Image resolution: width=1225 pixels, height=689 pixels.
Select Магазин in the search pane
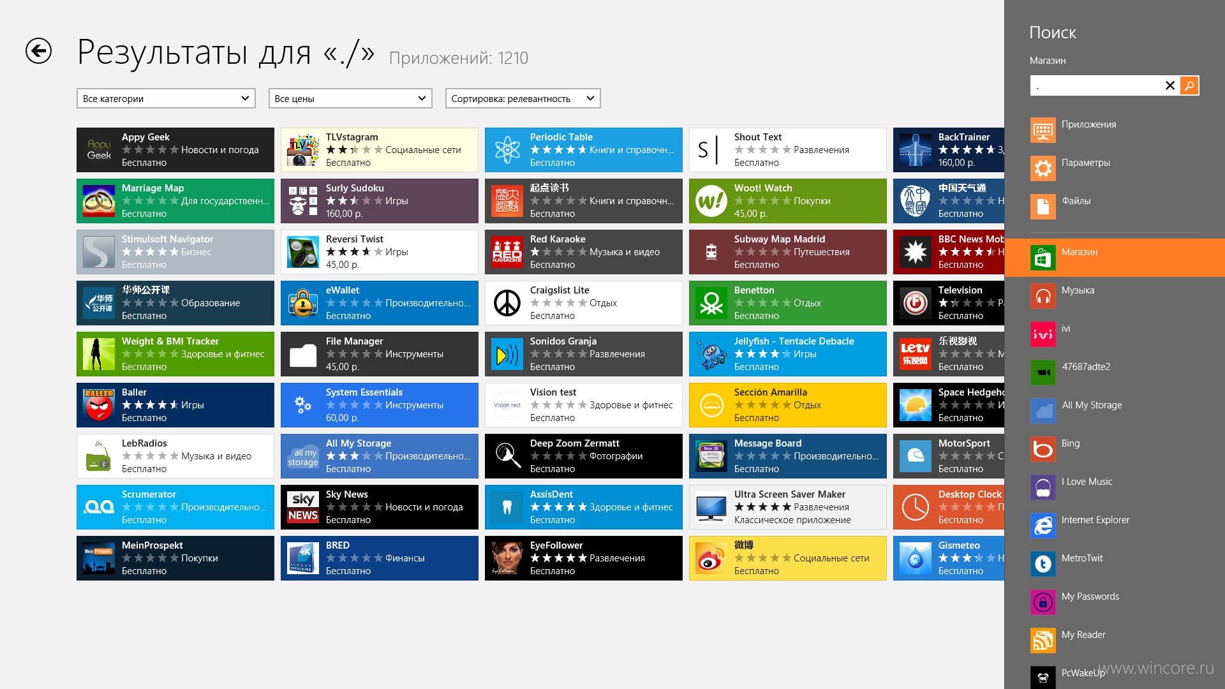click(x=1115, y=258)
